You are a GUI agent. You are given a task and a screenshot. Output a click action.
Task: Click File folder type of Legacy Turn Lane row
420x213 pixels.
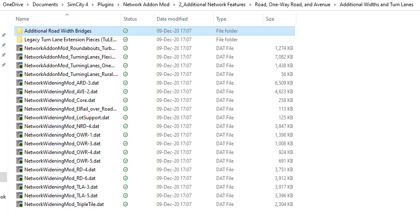click(227, 40)
